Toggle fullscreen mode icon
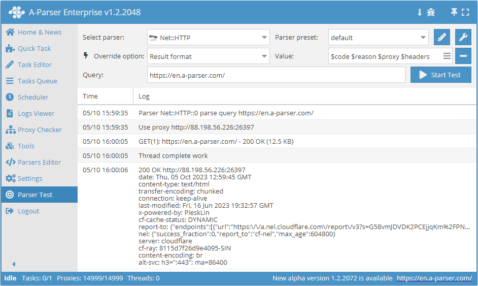The image size is (478, 286). pyautogui.click(x=465, y=12)
